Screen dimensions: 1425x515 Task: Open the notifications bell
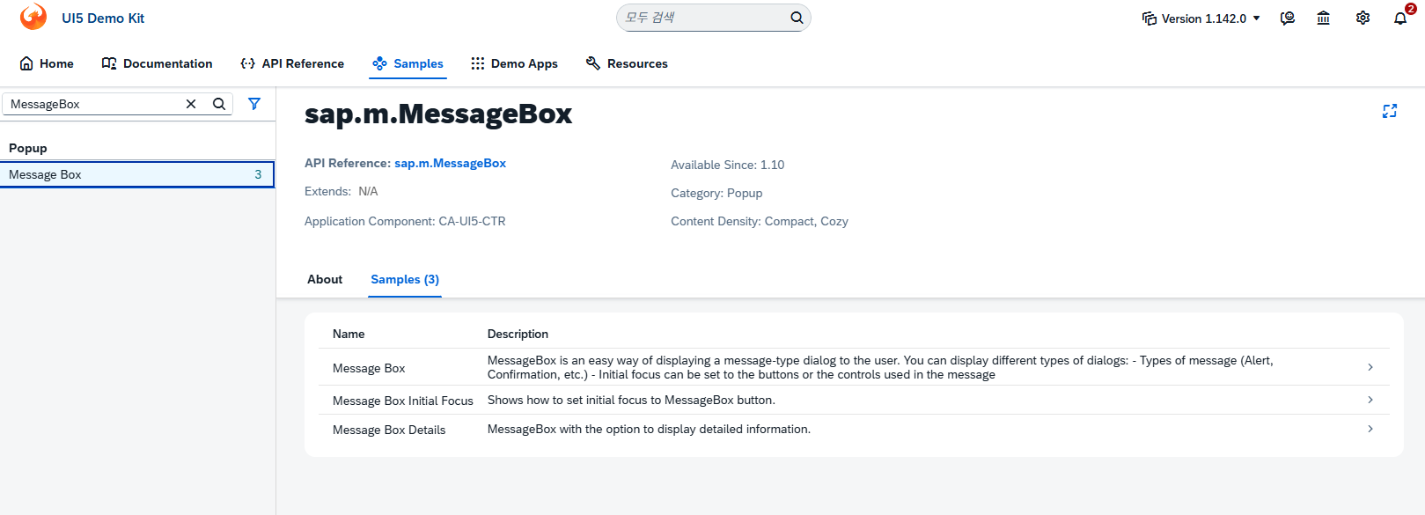[x=1400, y=18]
